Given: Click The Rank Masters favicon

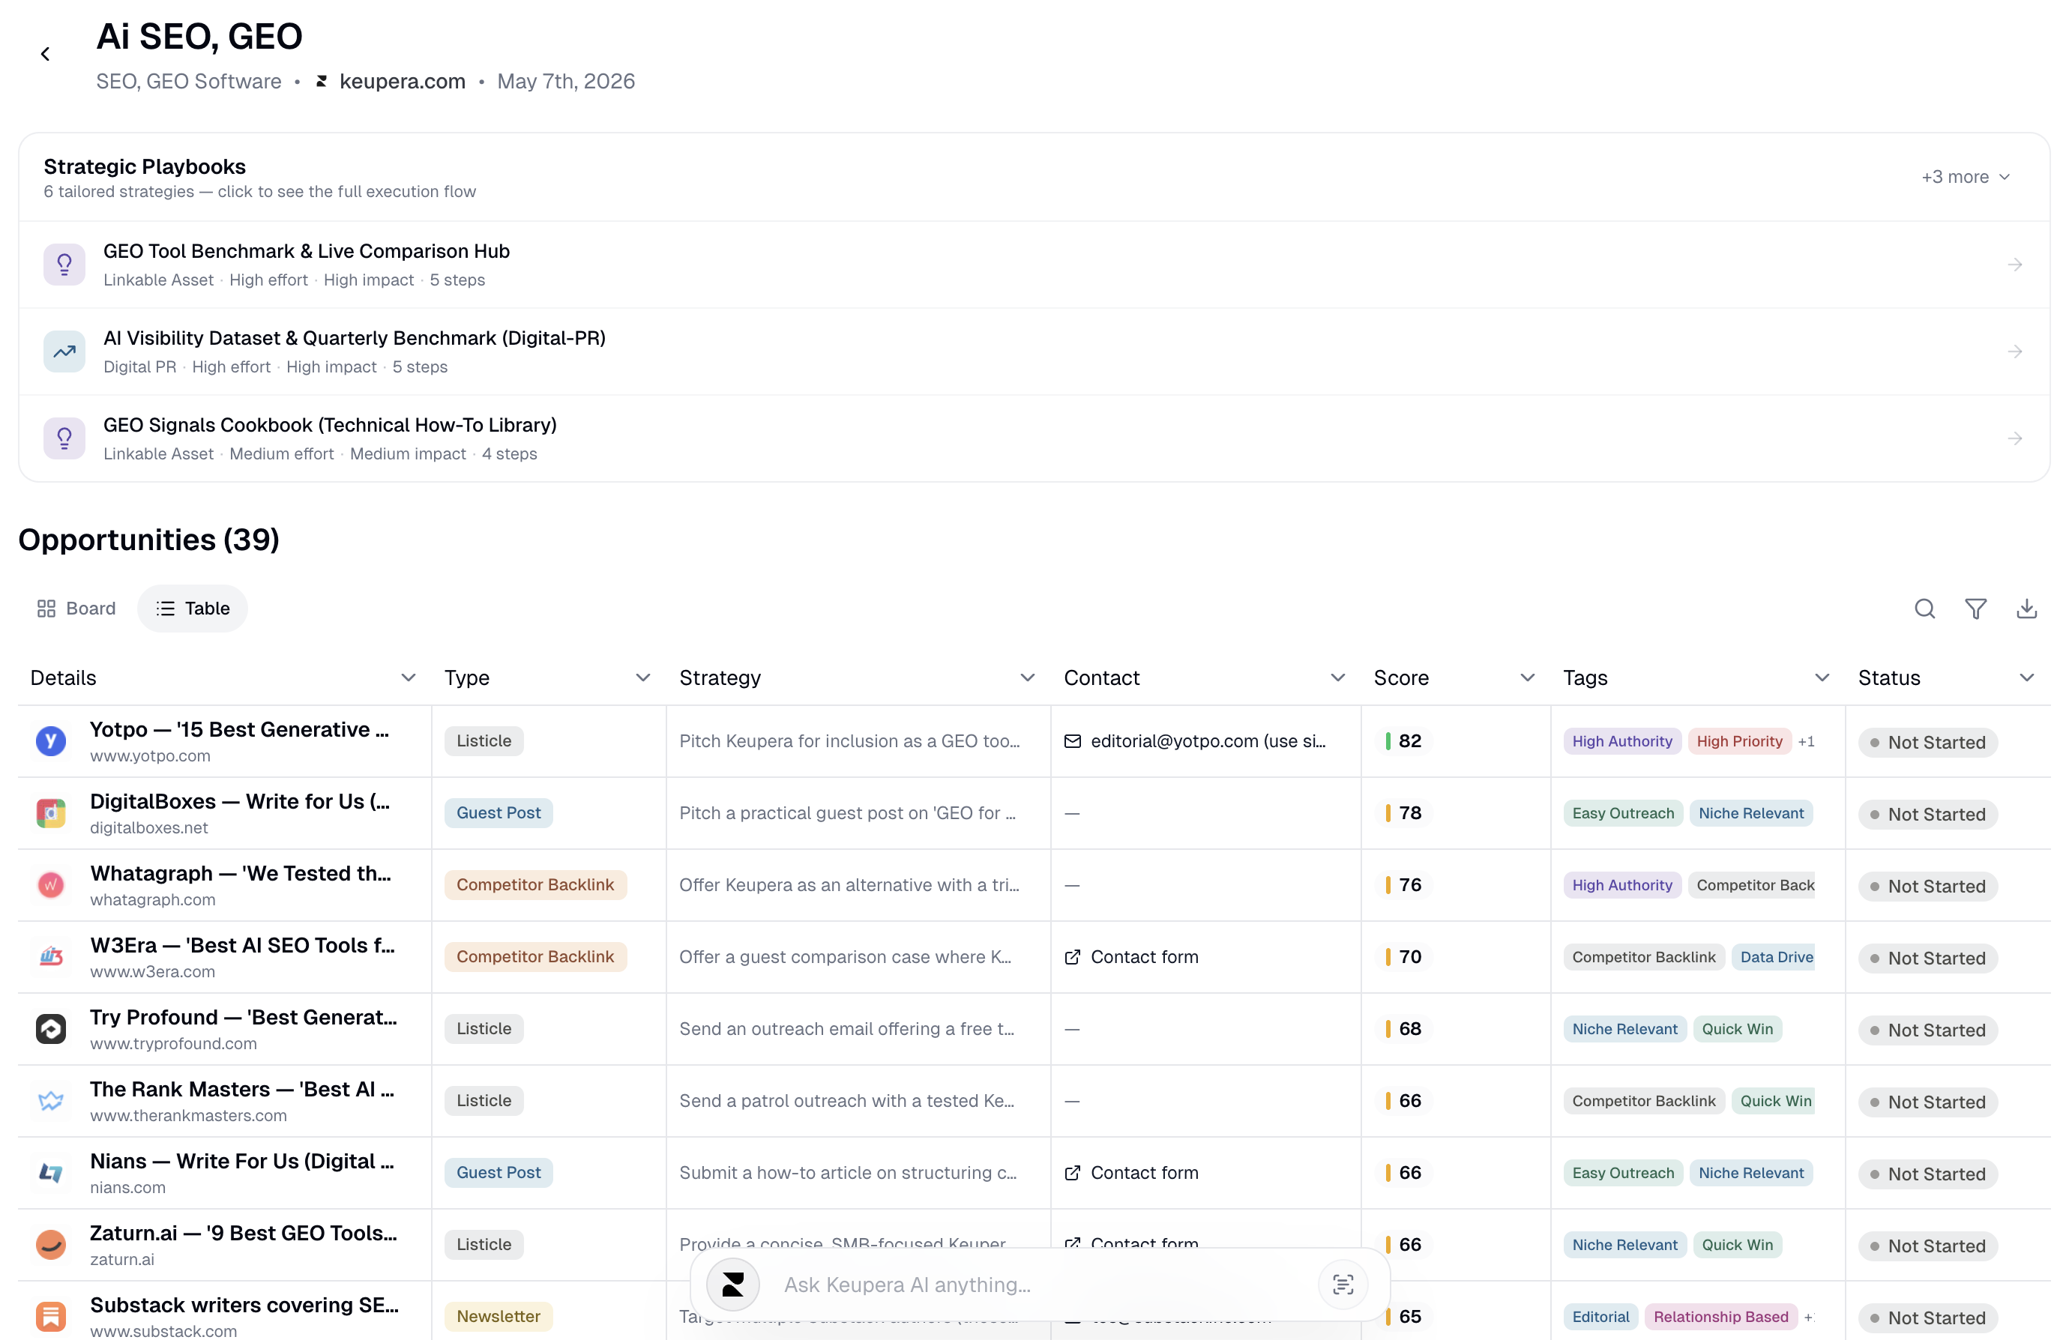Looking at the screenshot, I should pos(51,1101).
